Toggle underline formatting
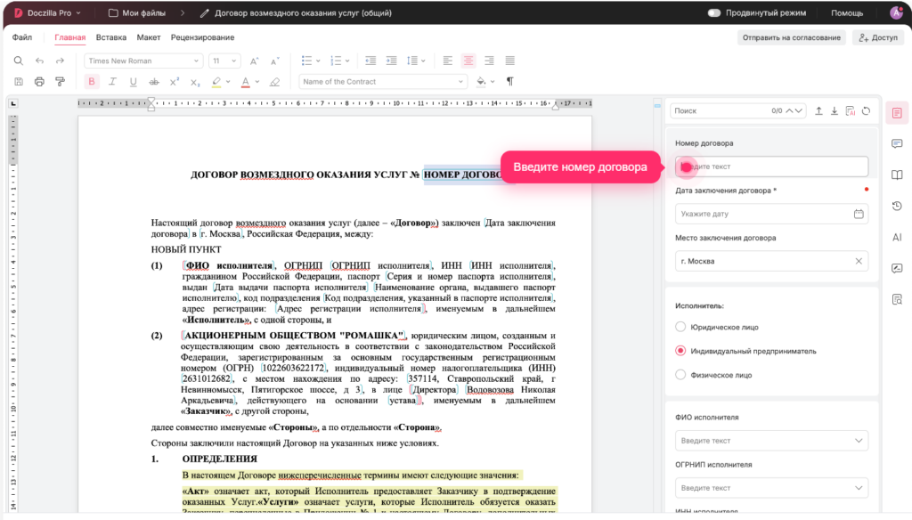The width and height of the screenshot is (912, 520). click(x=134, y=81)
